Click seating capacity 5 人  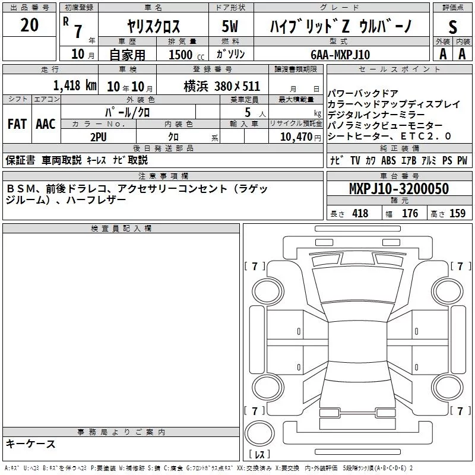click(255, 113)
